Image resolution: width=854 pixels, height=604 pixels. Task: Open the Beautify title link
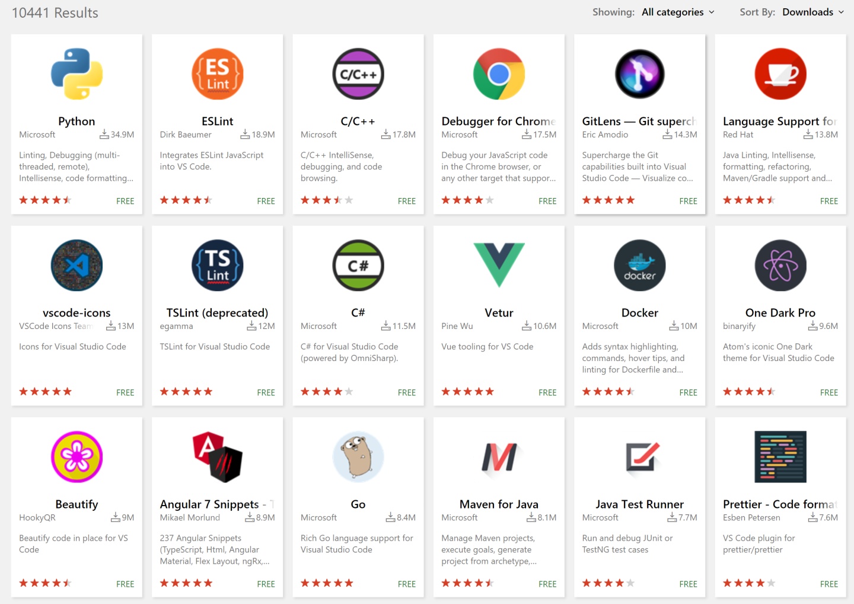77,504
